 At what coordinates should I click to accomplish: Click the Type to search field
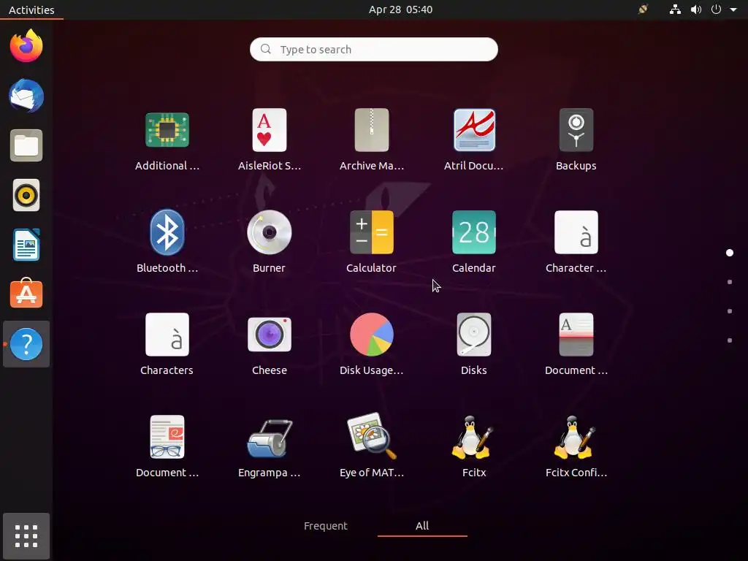pyautogui.click(x=374, y=49)
